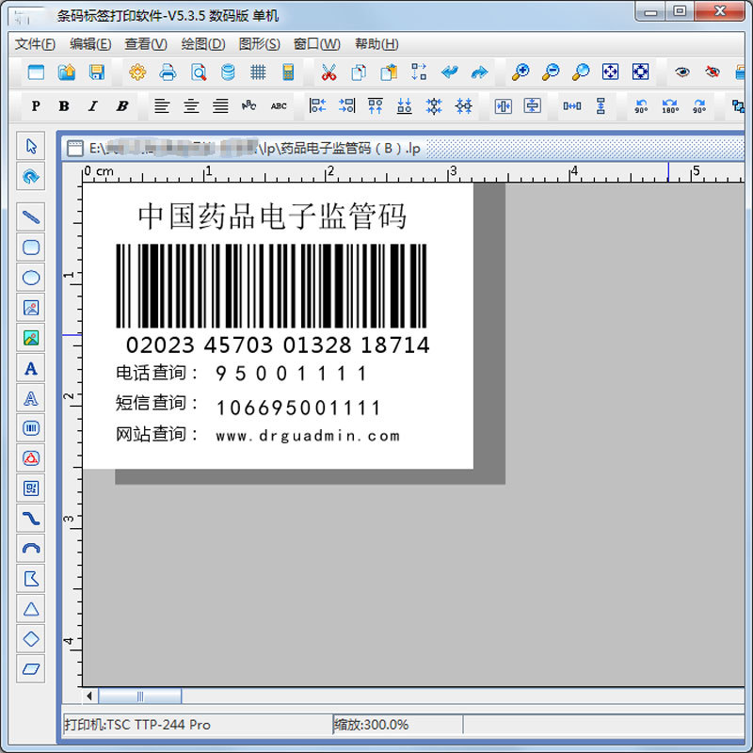
Task: Align text left
Action: pyautogui.click(x=162, y=105)
